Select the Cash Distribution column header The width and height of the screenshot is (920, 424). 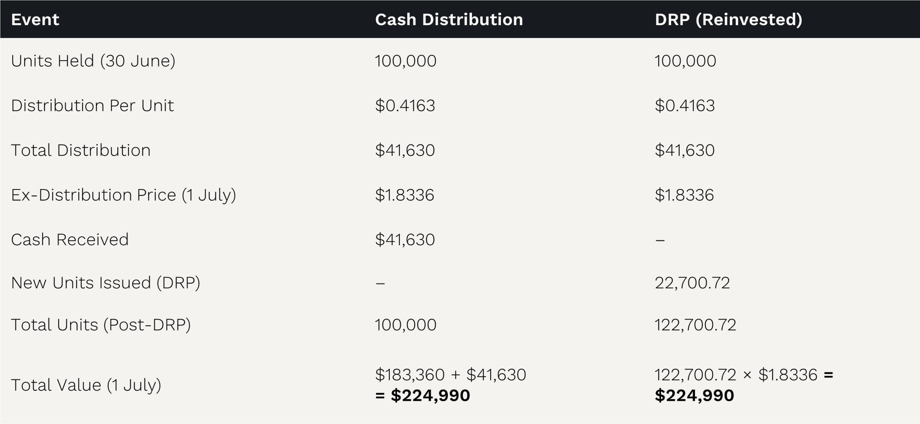[x=449, y=19]
